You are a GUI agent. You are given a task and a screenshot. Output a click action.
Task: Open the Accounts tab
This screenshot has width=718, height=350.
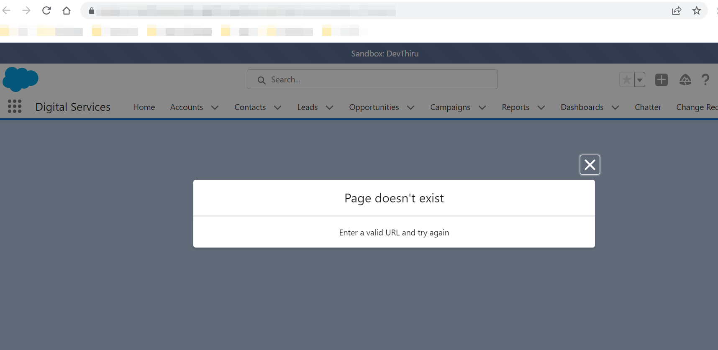(187, 107)
